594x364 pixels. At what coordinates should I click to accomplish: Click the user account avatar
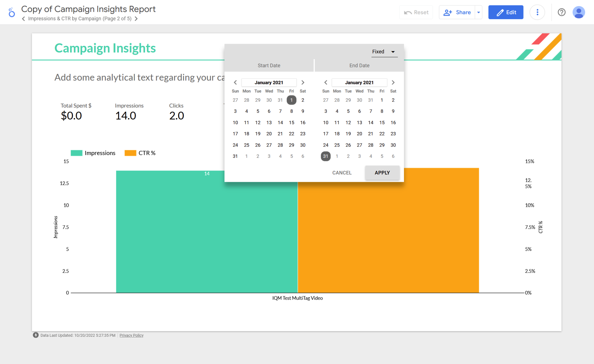pyautogui.click(x=579, y=12)
